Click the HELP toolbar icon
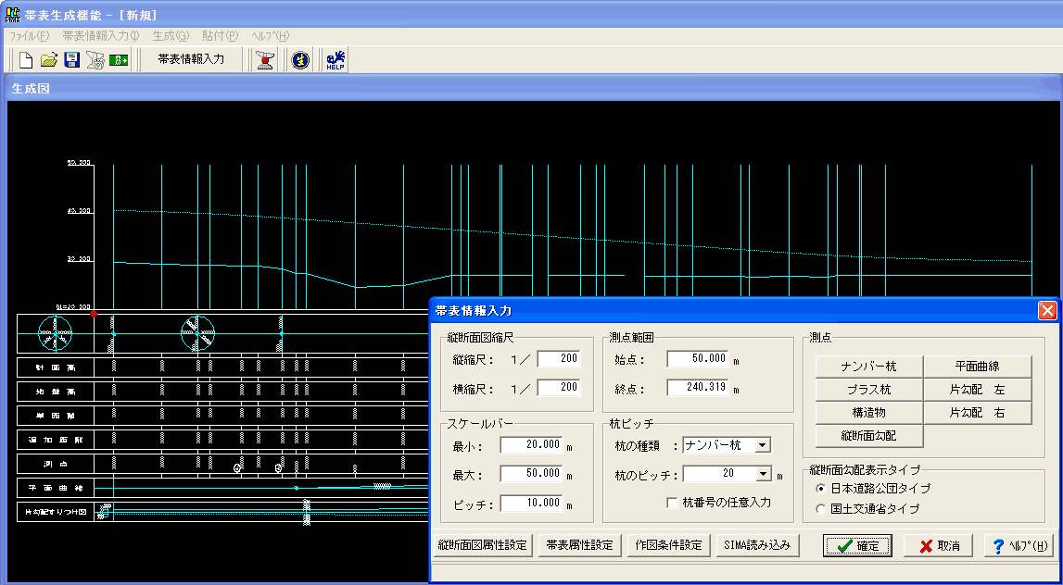 point(335,60)
